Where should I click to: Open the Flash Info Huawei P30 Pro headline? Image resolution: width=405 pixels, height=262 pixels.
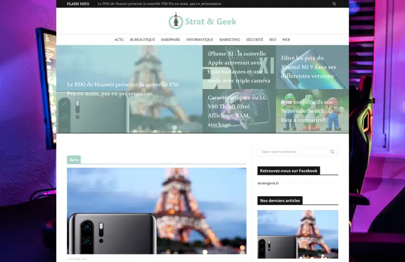point(159,4)
